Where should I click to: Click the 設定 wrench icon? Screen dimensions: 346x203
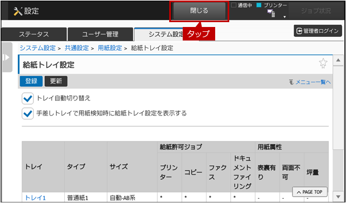pos(18,11)
